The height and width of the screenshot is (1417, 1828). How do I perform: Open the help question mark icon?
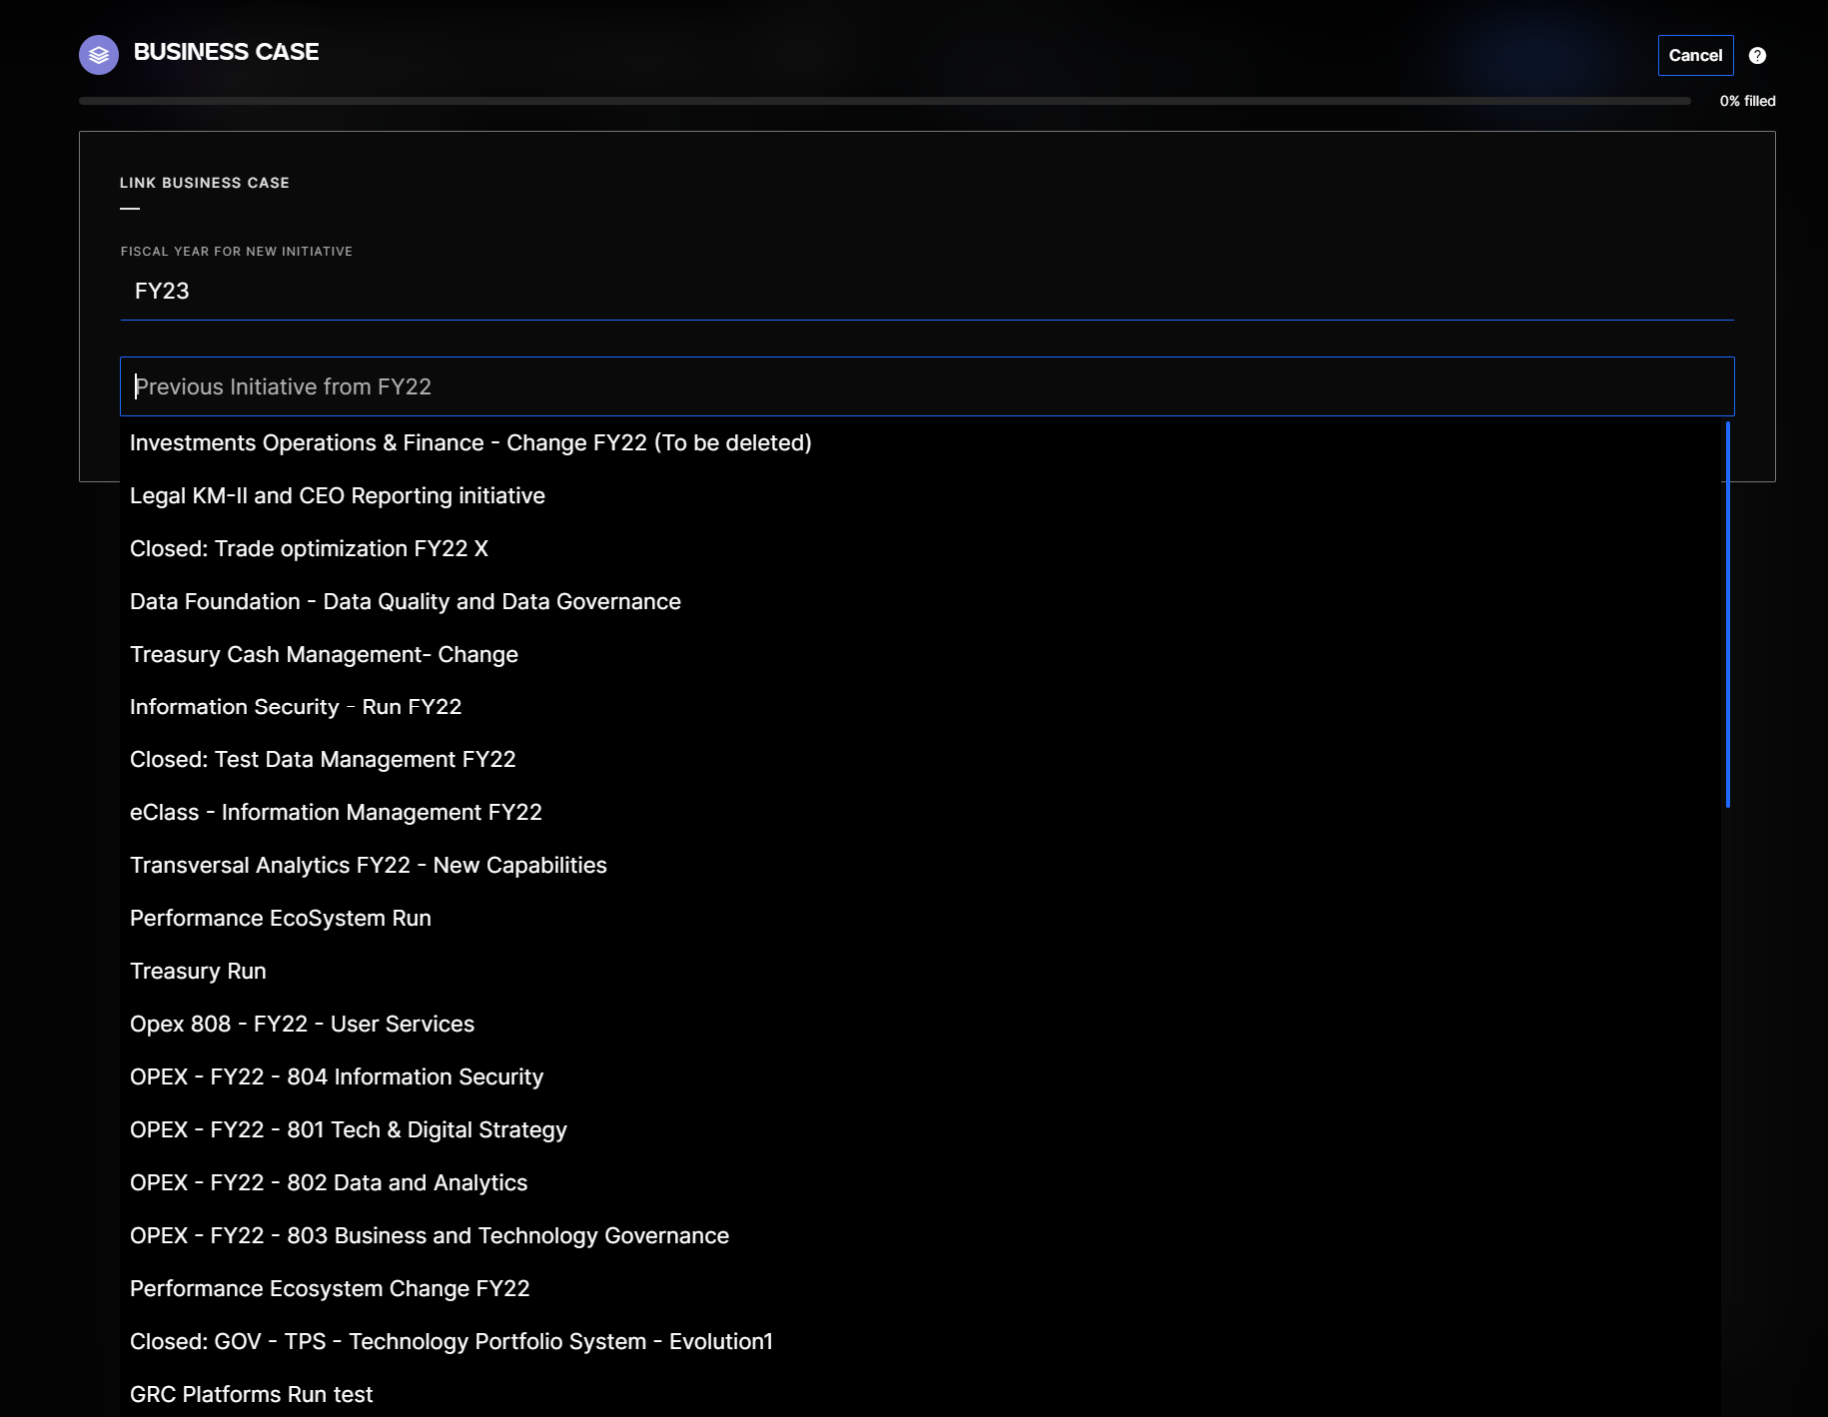(x=1757, y=56)
